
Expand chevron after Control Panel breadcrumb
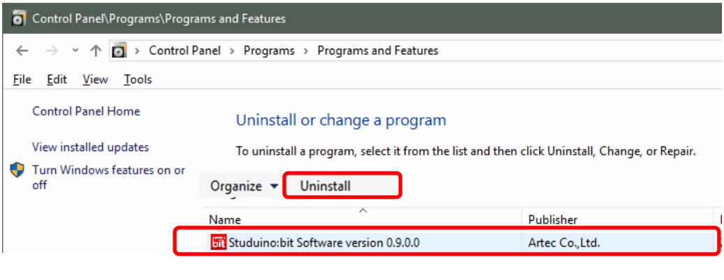pos(232,51)
